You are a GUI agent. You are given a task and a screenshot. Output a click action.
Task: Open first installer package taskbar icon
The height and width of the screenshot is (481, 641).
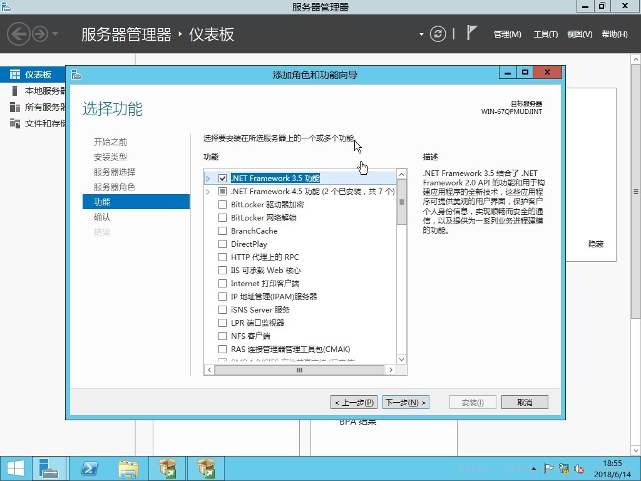pyautogui.click(x=168, y=468)
